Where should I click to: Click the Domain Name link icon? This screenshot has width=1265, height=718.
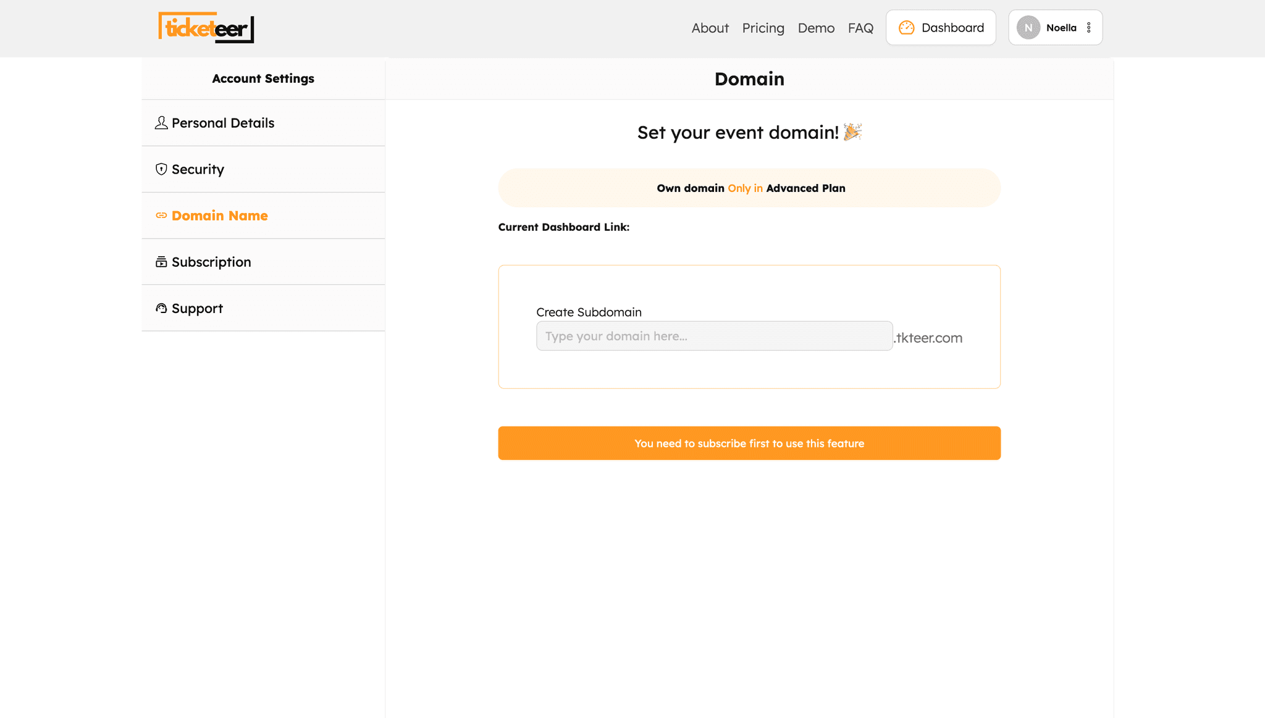click(161, 215)
